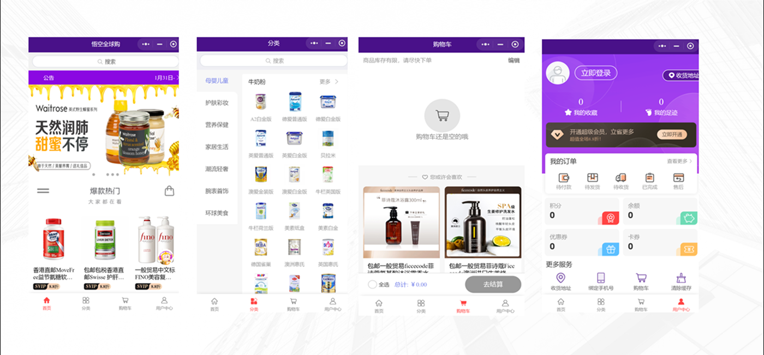
Task: Select 护肤彩妆 category in sidebar
Action: tap(217, 102)
